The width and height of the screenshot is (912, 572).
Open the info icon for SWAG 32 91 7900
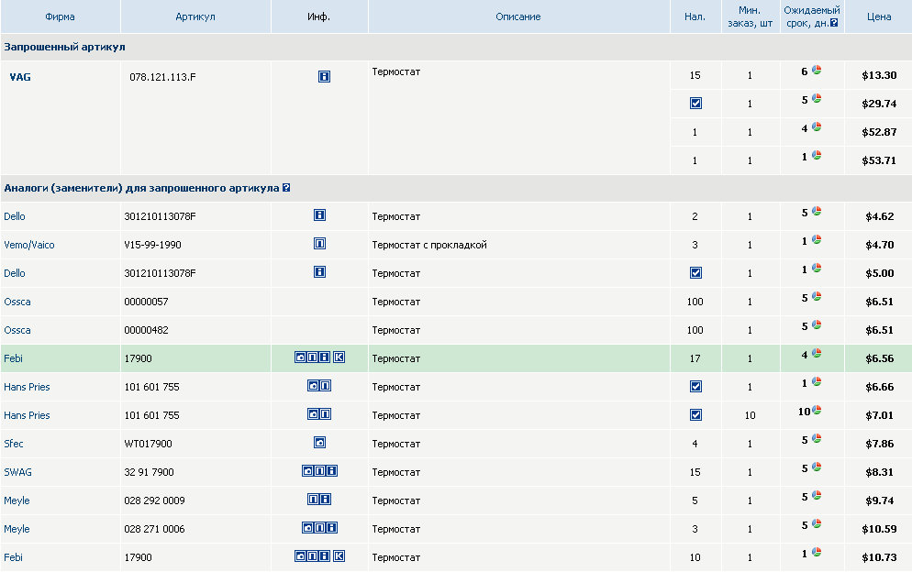point(331,471)
